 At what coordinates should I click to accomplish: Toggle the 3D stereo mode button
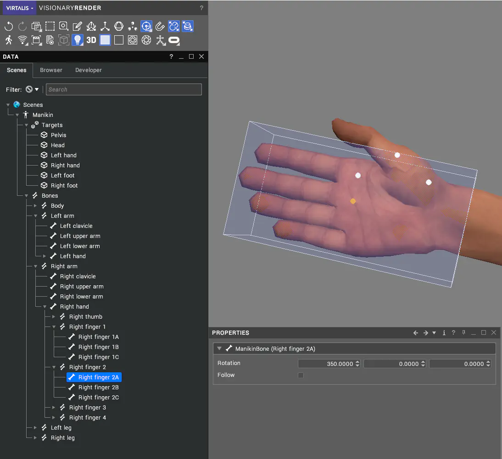click(x=91, y=40)
